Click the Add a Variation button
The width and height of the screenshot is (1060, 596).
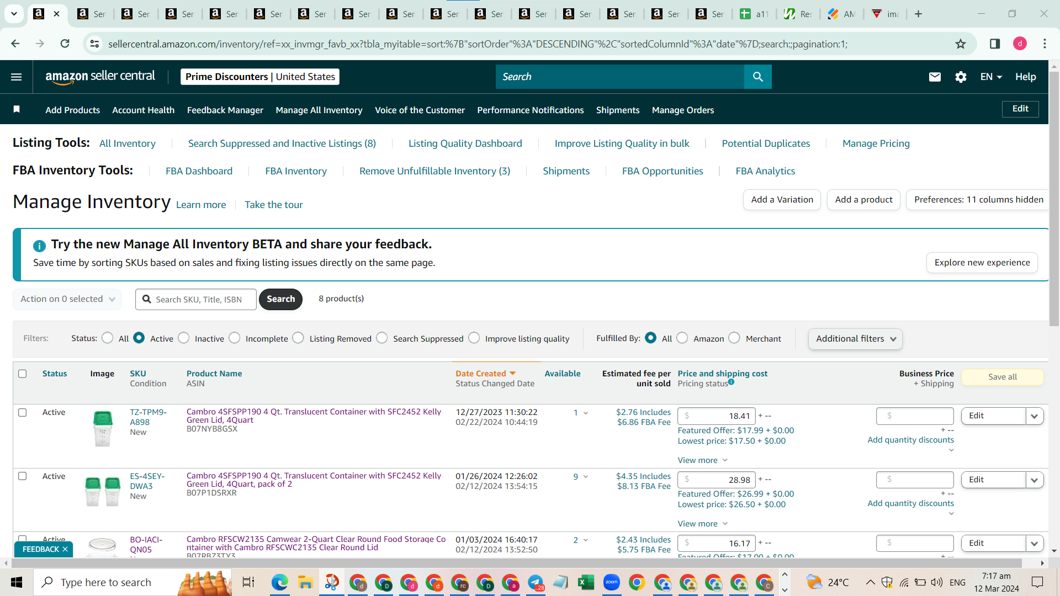coord(782,200)
